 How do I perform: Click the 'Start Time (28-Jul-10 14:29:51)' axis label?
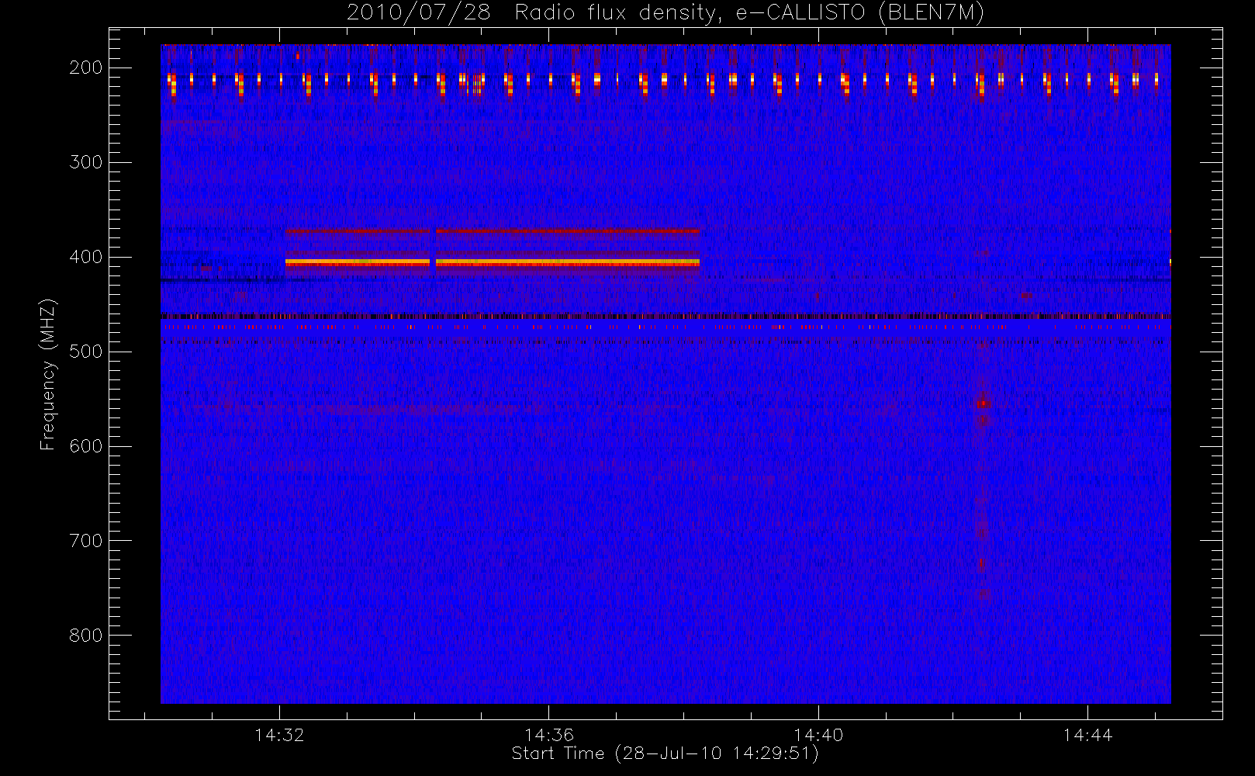point(665,753)
